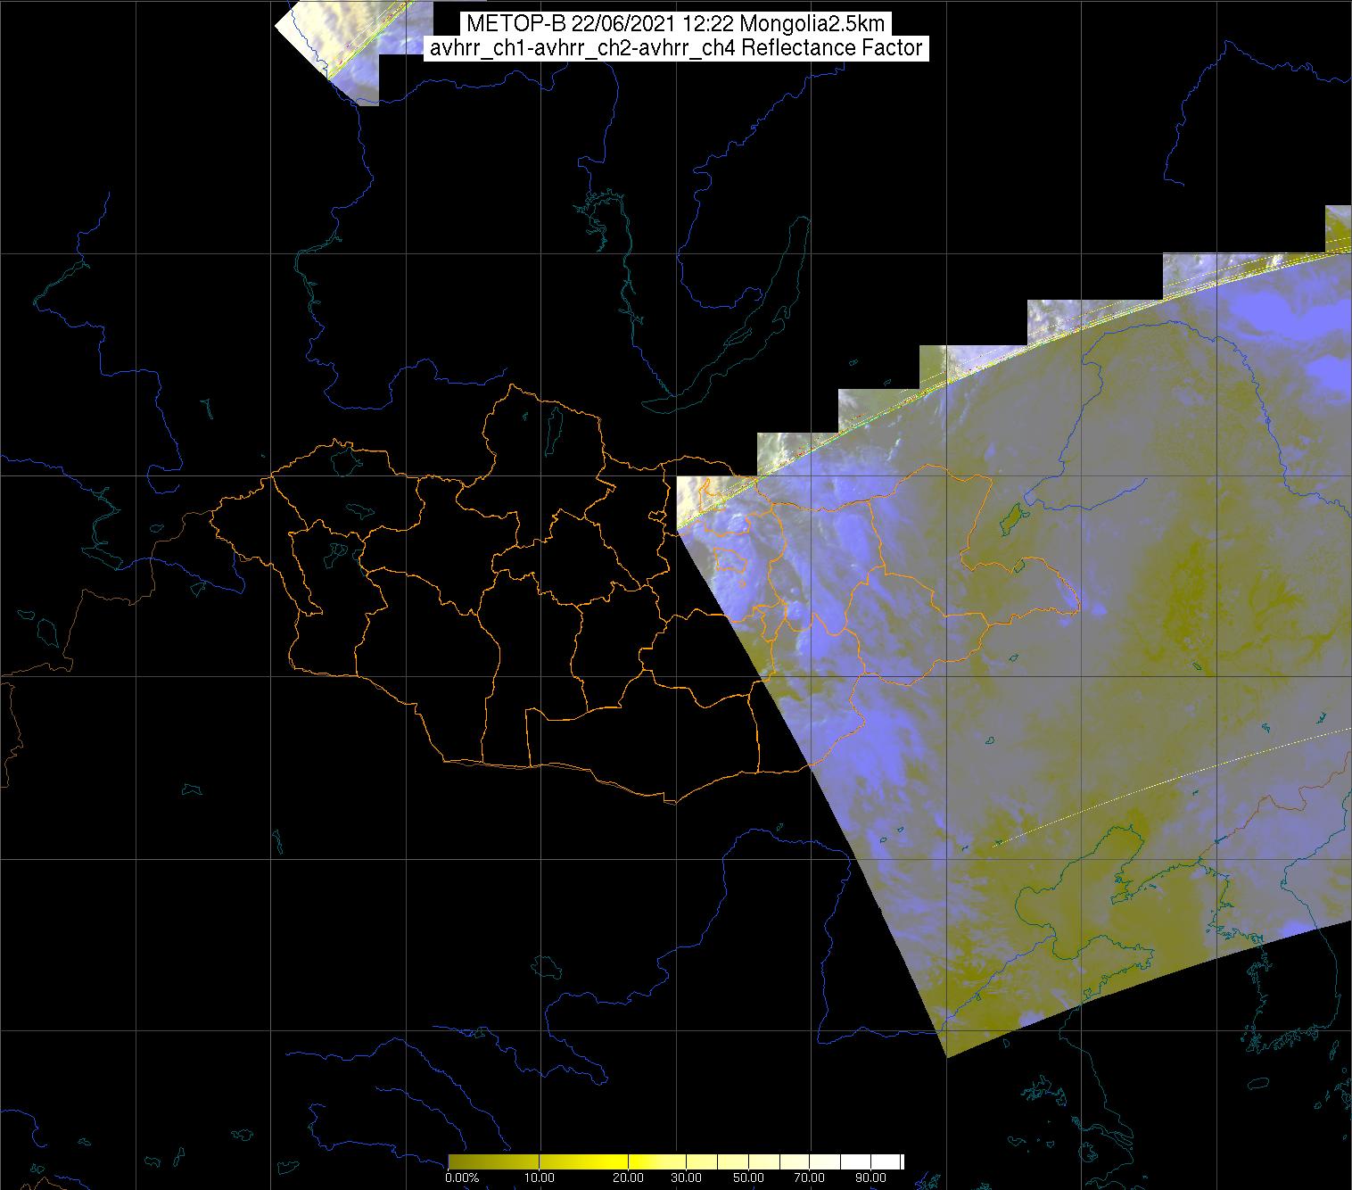Image resolution: width=1352 pixels, height=1190 pixels.
Task: Click the avhrr channels Reflectance Factor subtitle
Action: 675,48
